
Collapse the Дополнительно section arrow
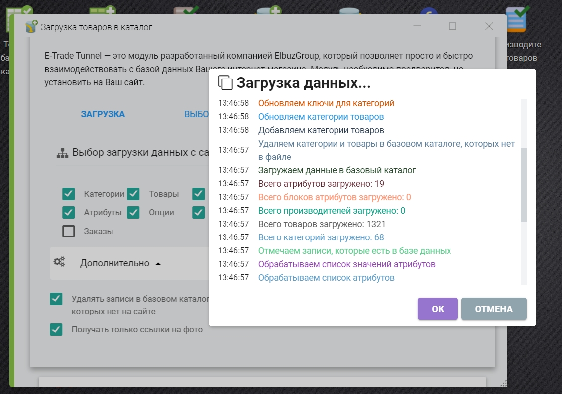point(158,264)
